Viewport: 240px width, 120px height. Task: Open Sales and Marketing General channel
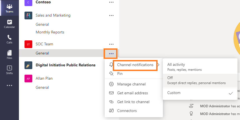pyautogui.click(x=42, y=25)
